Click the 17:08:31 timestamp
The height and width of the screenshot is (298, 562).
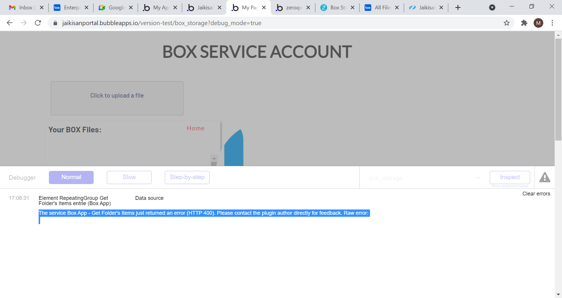pyautogui.click(x=19, y=198)
